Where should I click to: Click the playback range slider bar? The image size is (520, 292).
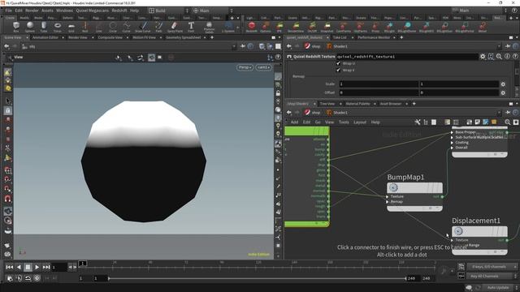[x=257, y=278]
